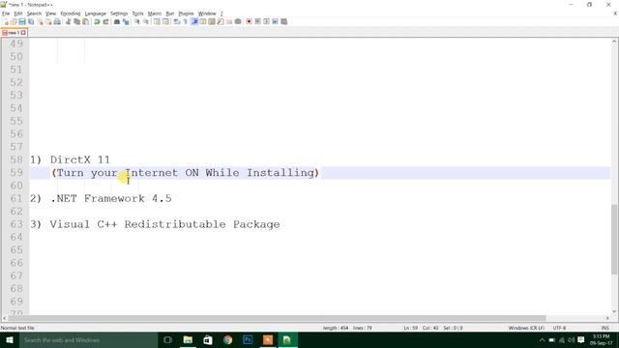Save the recorded macro icon

[283, 21]
